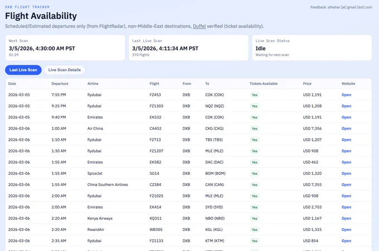Click the 2:35 AM departure time
The height and width of the screenshot is (251, 379).
click(59, 240)
